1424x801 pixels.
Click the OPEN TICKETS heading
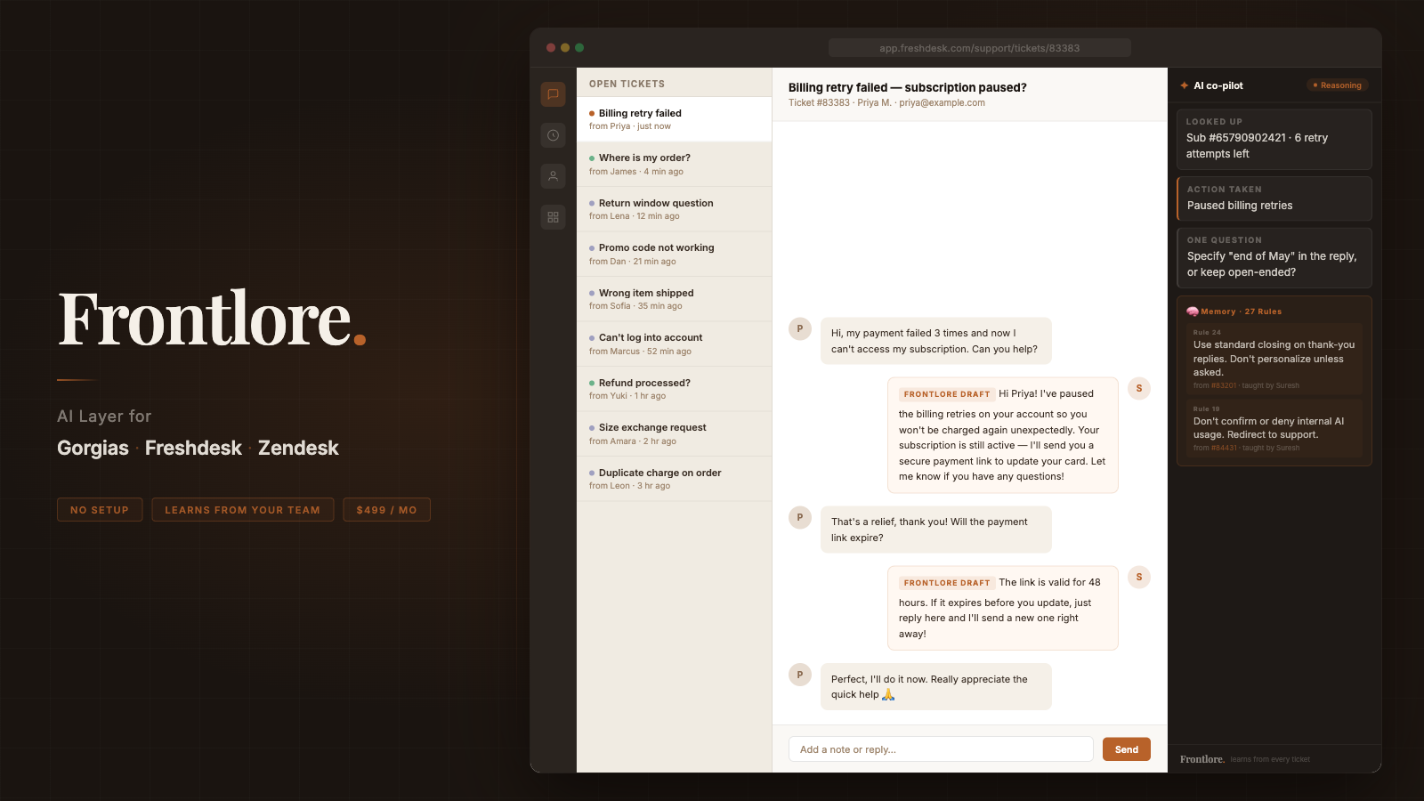[627, 84]
